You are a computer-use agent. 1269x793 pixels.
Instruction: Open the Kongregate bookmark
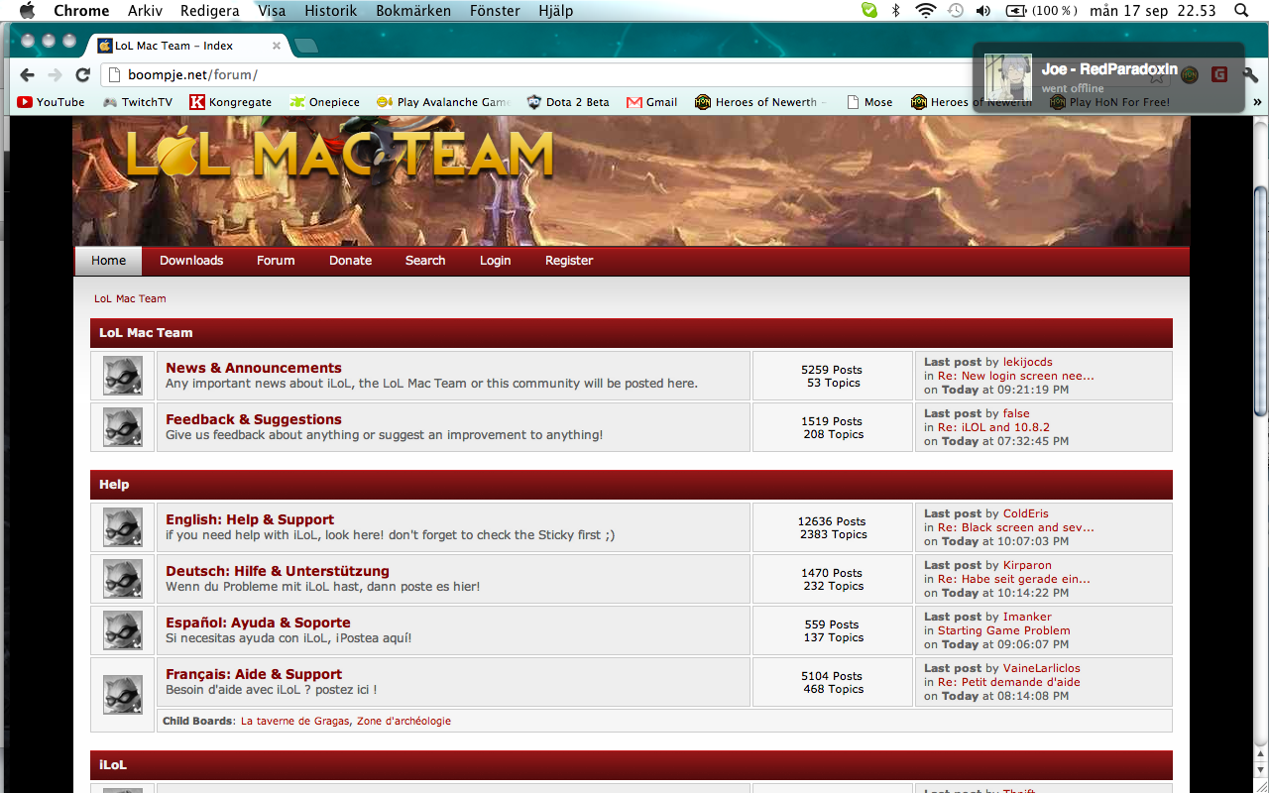coord(230,102)
